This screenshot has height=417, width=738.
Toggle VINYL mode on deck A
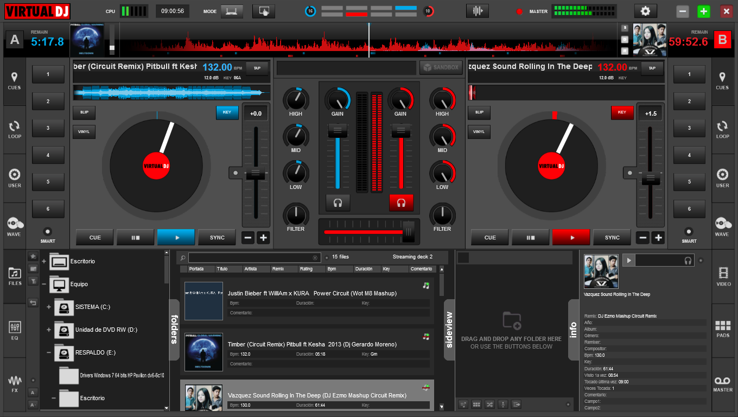click(84, 132)
